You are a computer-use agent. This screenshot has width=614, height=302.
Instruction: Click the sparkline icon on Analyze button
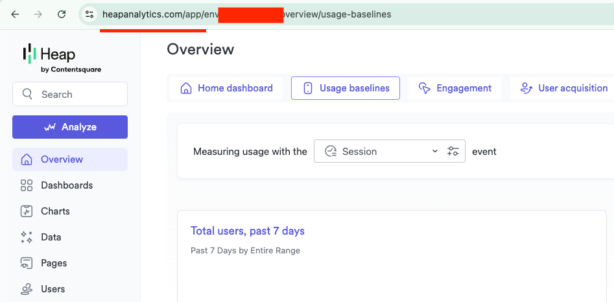50,127
